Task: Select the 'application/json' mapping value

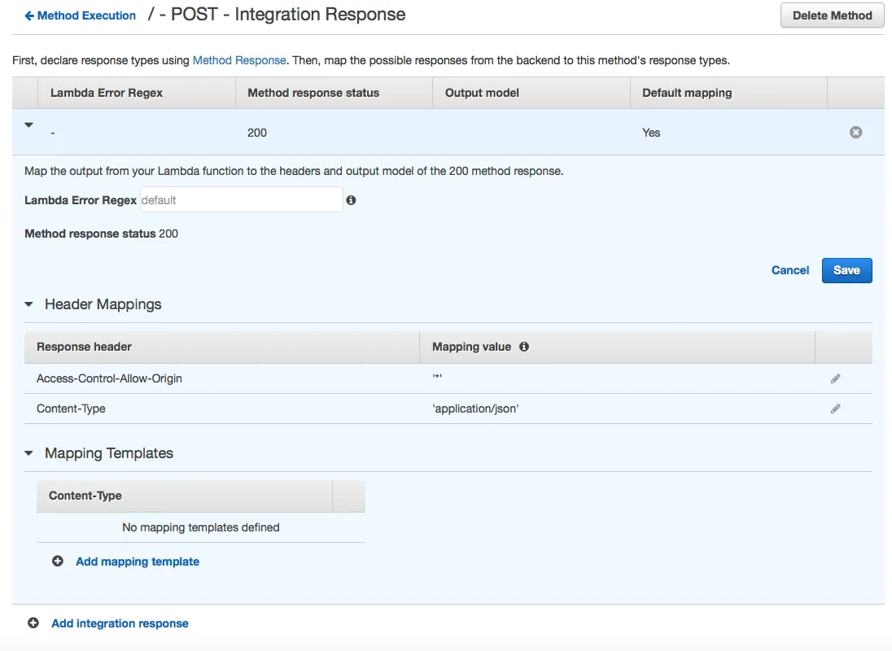Action: click(x=475, y=409)
